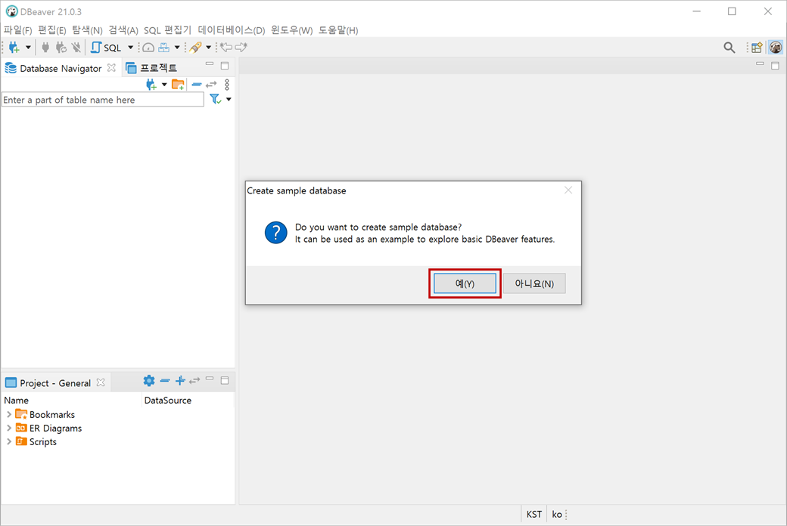
Task: Click 아니요(N) to decline sample database
Action: 534,283
